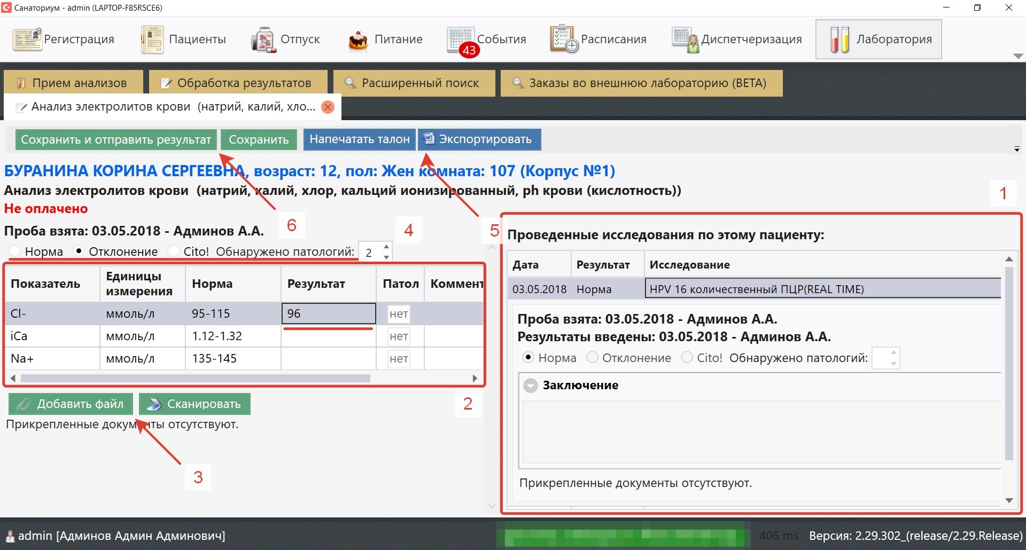The image size is (1026, 550).
Task: Switch to Обработка результатов tab
Action: tap(238, 83)
